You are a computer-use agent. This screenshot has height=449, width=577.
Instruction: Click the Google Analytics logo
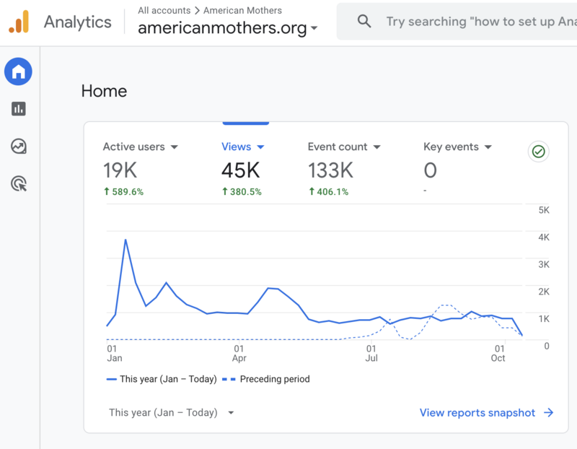(19, 22)
